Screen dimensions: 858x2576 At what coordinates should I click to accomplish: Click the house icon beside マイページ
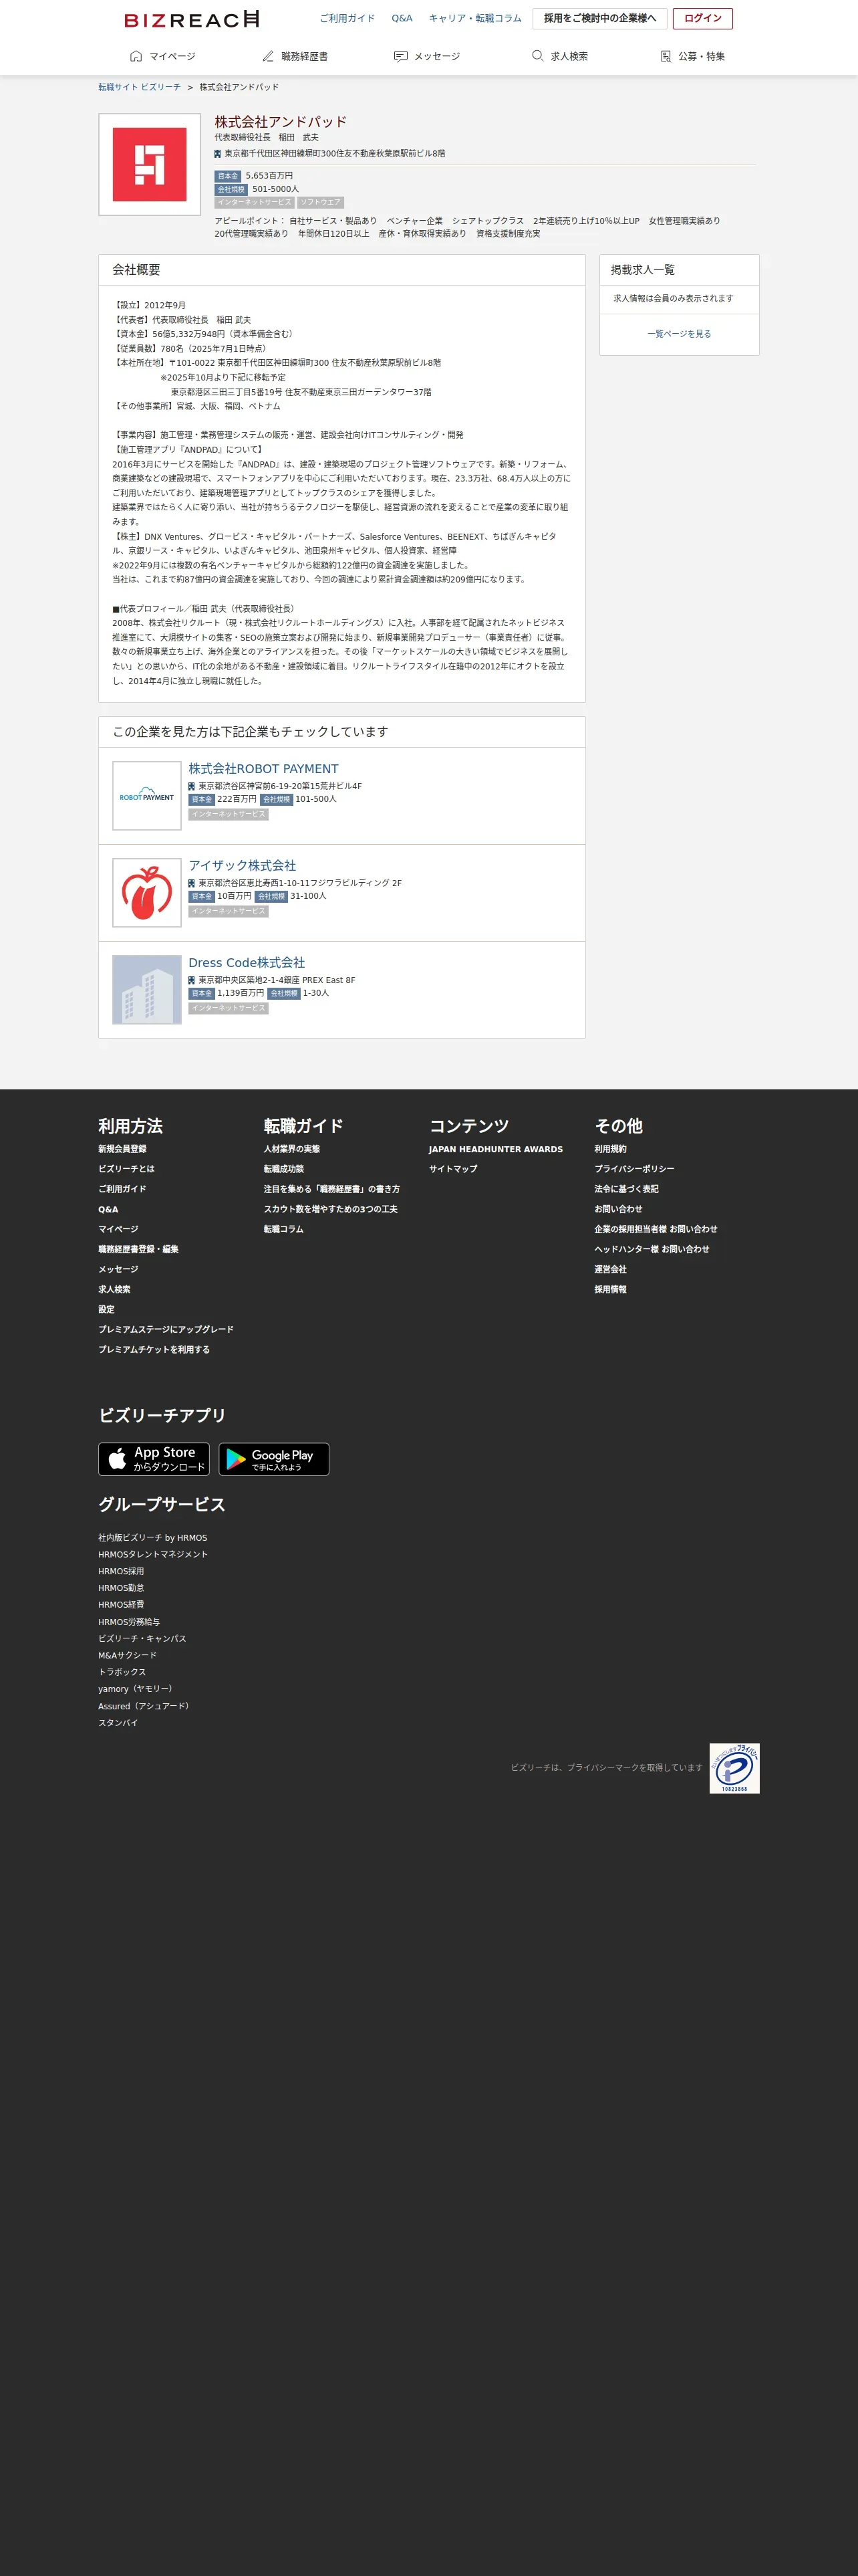tap(136, 56)
